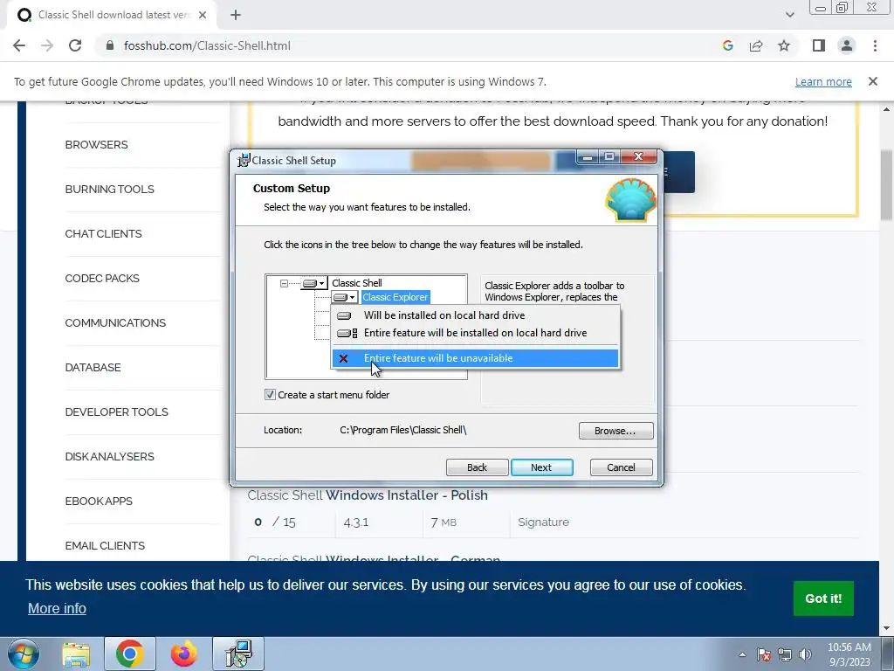The width and height of the screenshot is (894, 671).
Task: Click the network tray icon
Action: point(785,654)
